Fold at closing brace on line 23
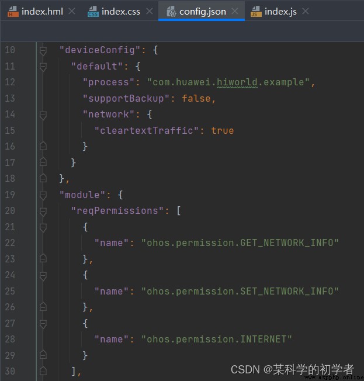The image size is (364, 381). [43, 258]
